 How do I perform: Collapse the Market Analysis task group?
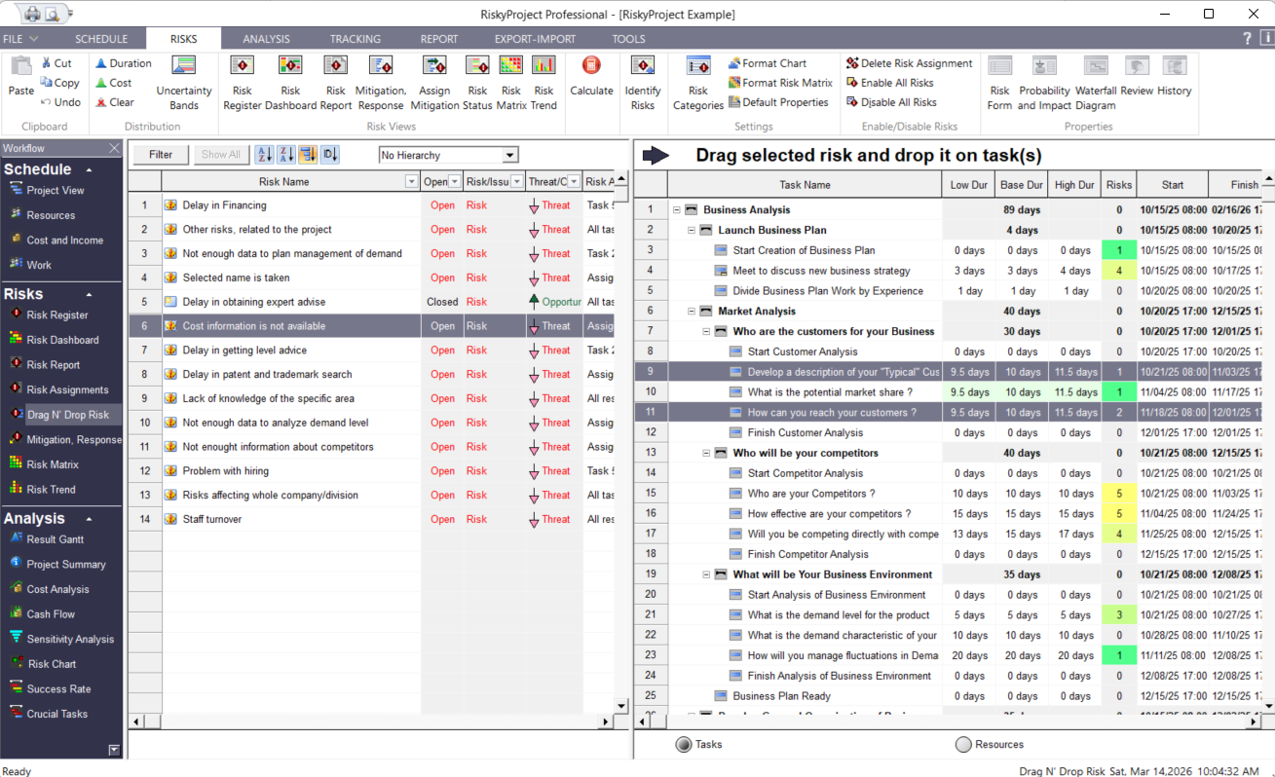pos(690,311)
